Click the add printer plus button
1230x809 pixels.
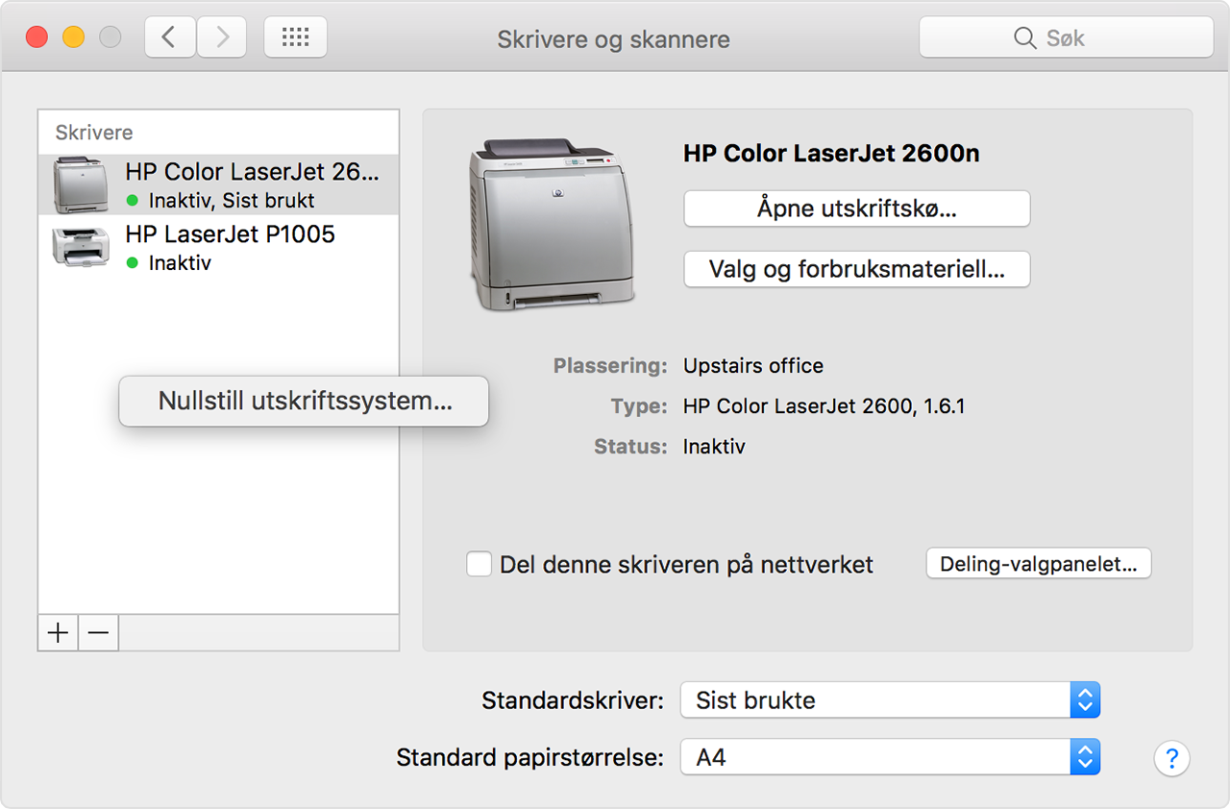(x=59, y=633)
